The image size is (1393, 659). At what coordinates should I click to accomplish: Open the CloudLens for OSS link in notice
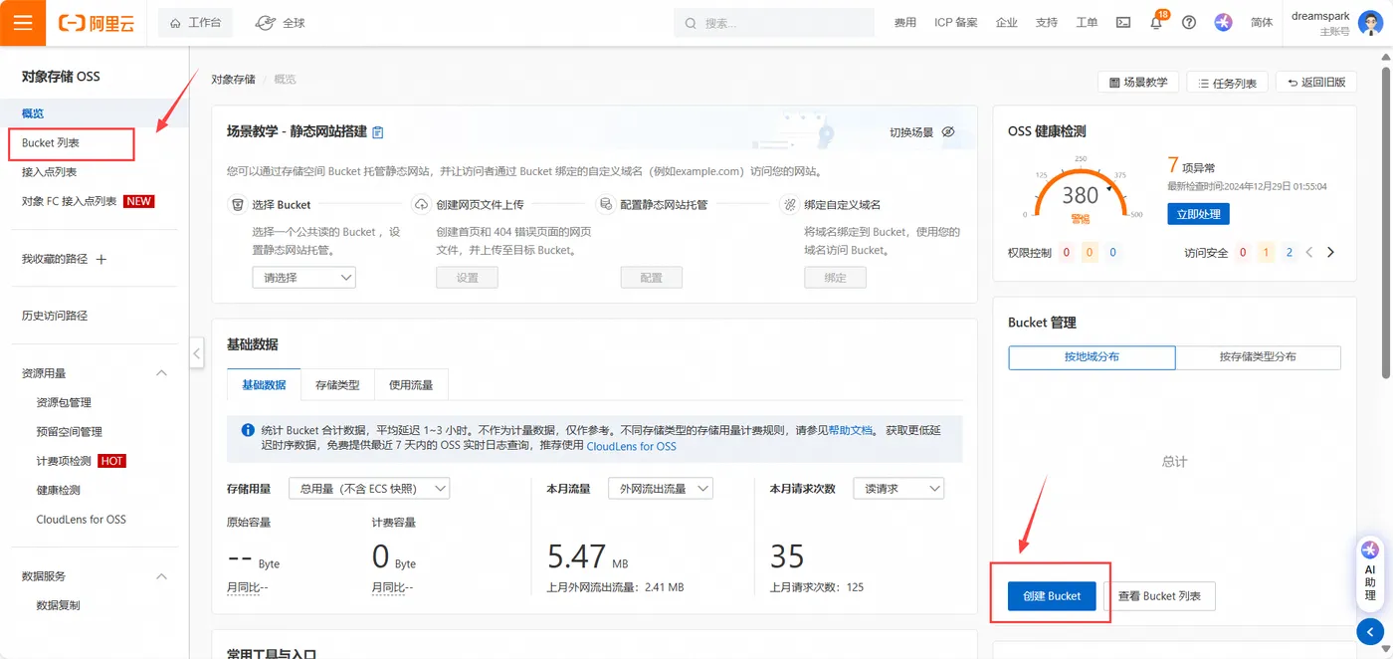coord(631,446)
